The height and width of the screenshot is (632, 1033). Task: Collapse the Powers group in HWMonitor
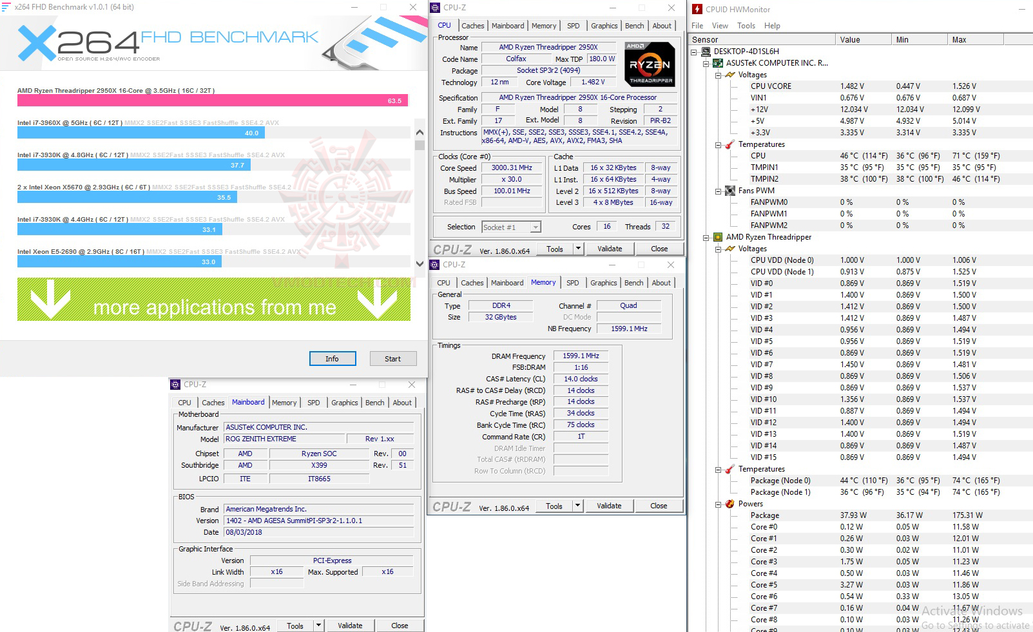[x=719, y=504]
